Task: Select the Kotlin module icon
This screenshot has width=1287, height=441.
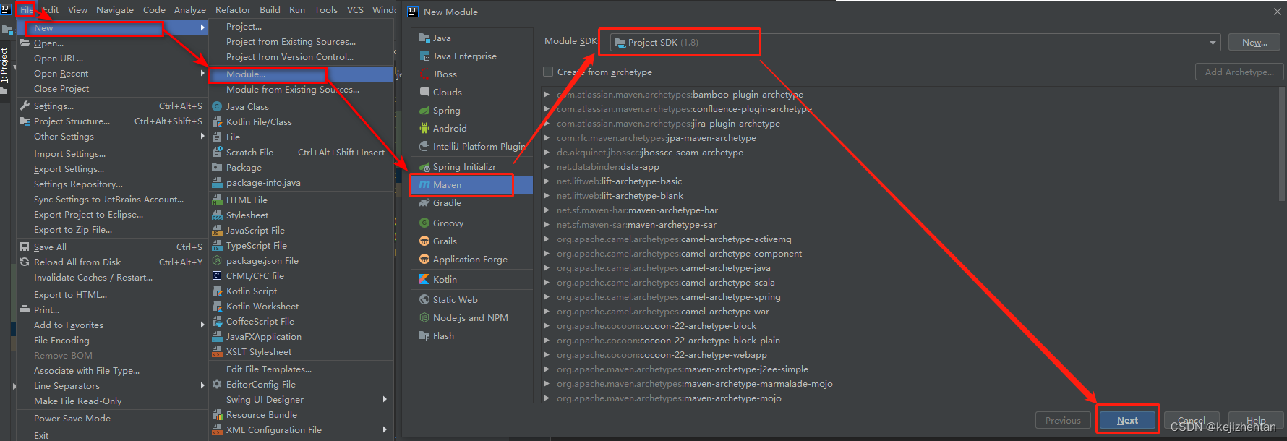Action: [x=424, y=280]
